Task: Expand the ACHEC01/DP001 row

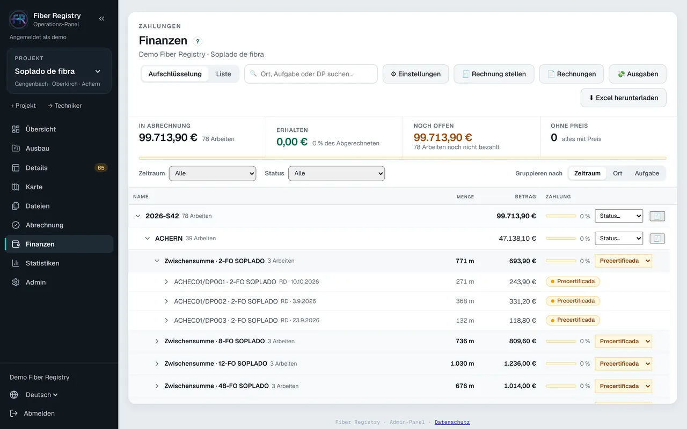Action: pos(166,282)
